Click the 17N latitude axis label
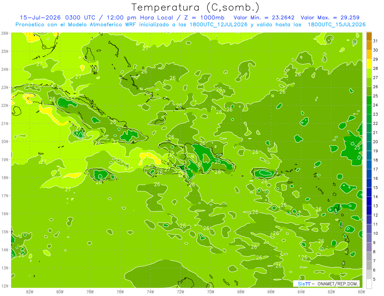 5,195
